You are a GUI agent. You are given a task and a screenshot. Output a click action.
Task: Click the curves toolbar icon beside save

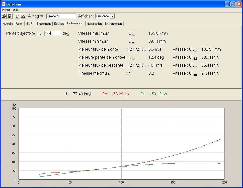[x=17, y=16]
